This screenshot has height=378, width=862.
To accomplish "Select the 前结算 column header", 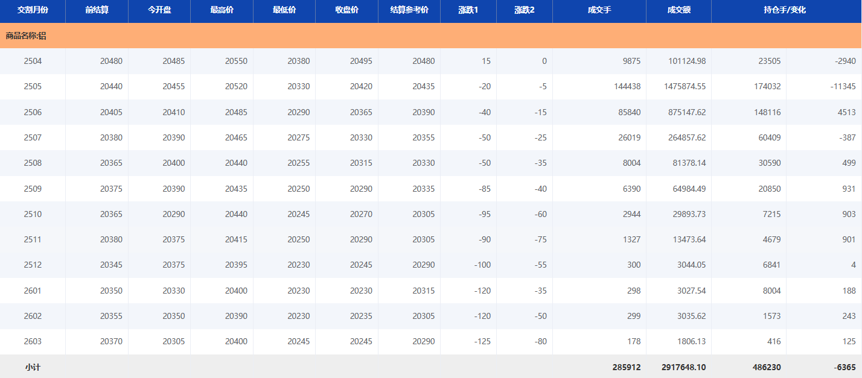I will pos(97,11).
